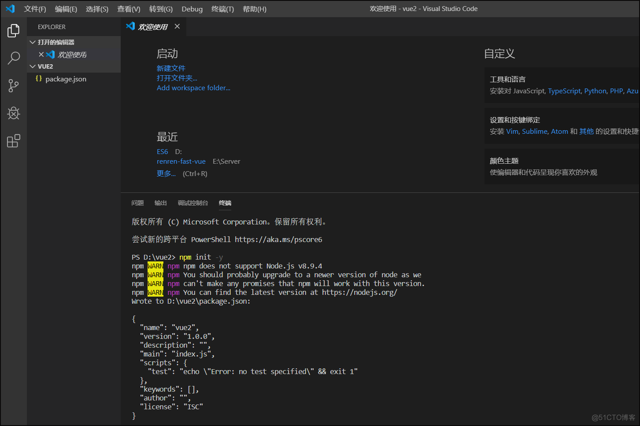Open the 颜色主题 card
The width and height of the screenshot is (640, 426).
pyautogui.click(x=562, y=166)
